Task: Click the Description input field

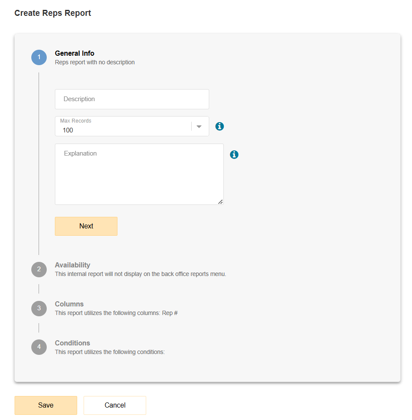Action: [x=132, y=99]
